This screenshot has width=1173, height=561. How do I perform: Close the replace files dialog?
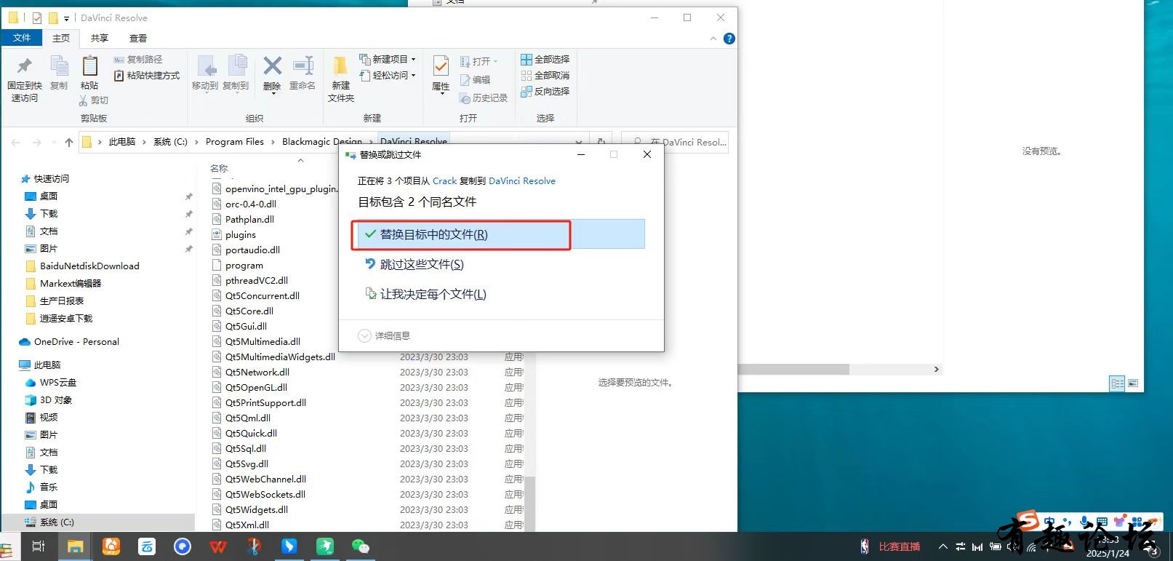click(x=647, y=154)
